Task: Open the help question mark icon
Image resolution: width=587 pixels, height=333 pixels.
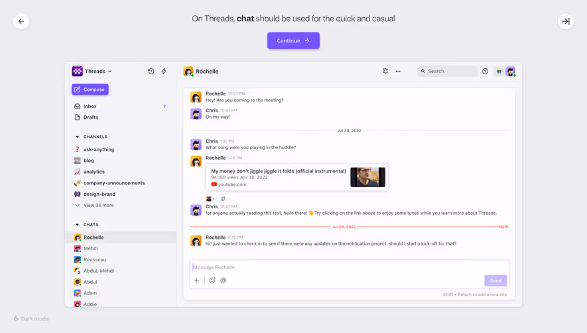Action: [485, 71]
